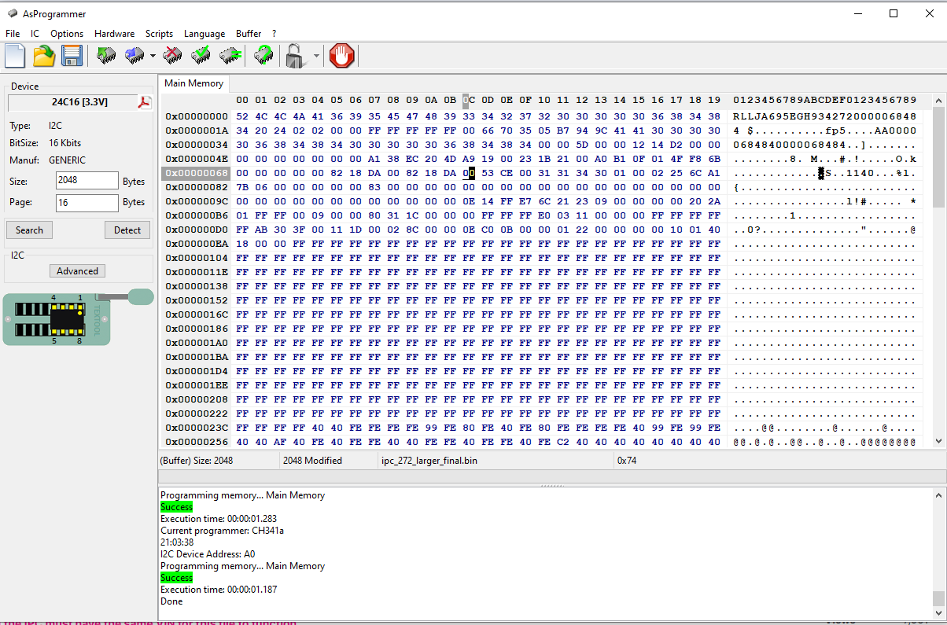Save the buffer with the floppy icon
This screenshot has height=625, width=947.
coord(72,56)
